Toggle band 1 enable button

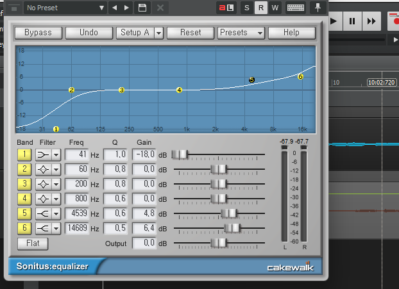tap(24, 154)
